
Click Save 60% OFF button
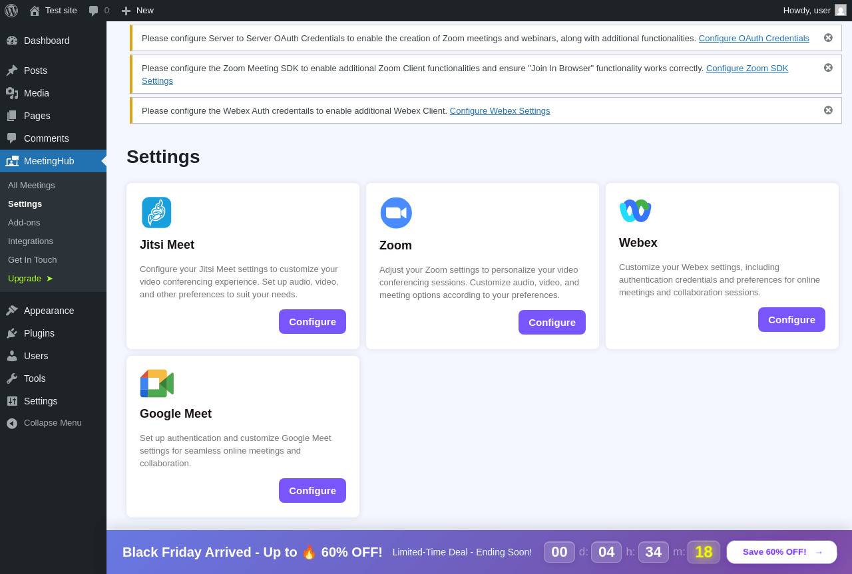782,552
